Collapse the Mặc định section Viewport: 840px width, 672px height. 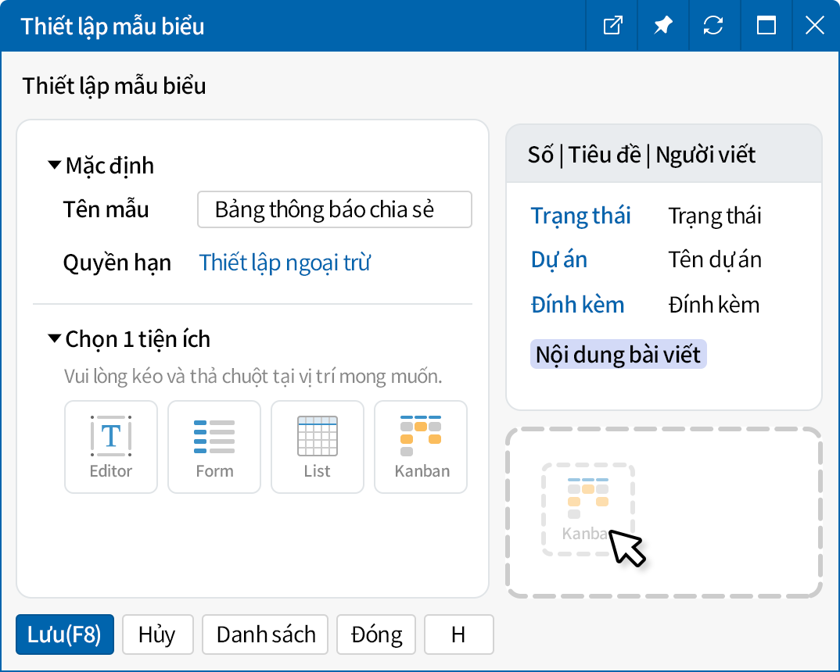pos(55,166)
